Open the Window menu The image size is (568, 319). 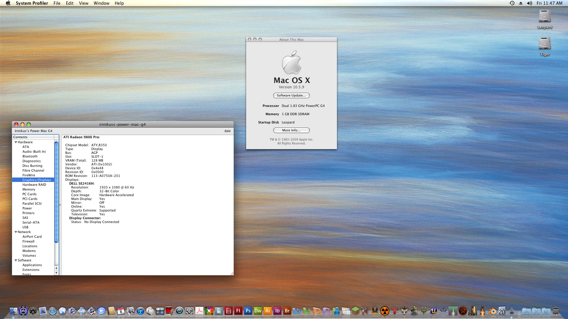coord(101,3)
